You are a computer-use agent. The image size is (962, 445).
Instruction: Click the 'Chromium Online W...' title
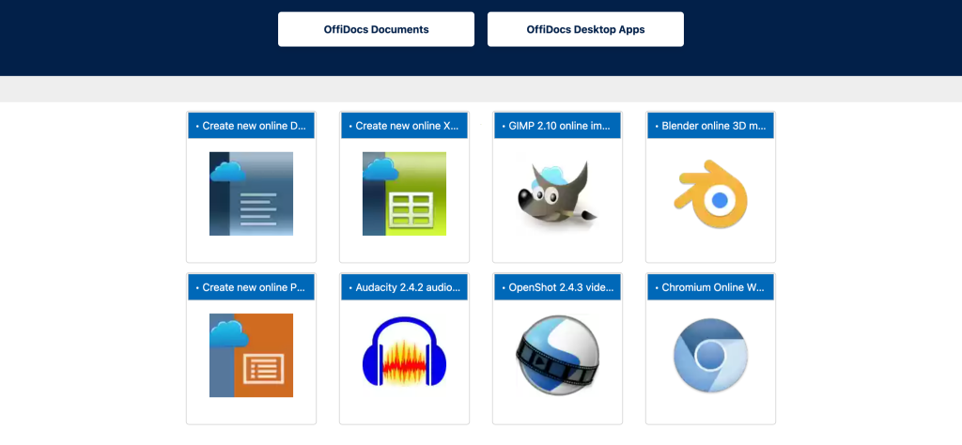point(710,287)
